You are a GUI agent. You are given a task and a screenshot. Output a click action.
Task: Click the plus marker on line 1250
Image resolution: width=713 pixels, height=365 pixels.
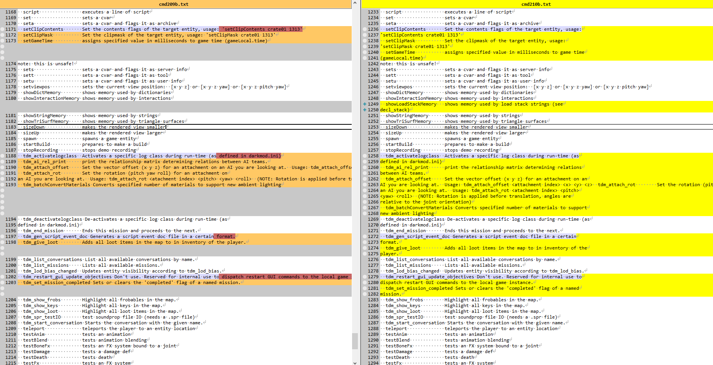[x=364, y=110]
